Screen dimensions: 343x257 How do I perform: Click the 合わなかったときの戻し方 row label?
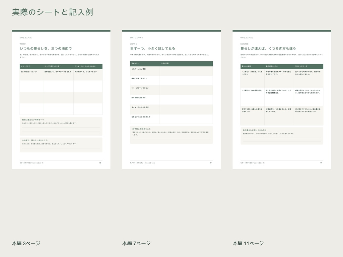[x=141, y=117]
